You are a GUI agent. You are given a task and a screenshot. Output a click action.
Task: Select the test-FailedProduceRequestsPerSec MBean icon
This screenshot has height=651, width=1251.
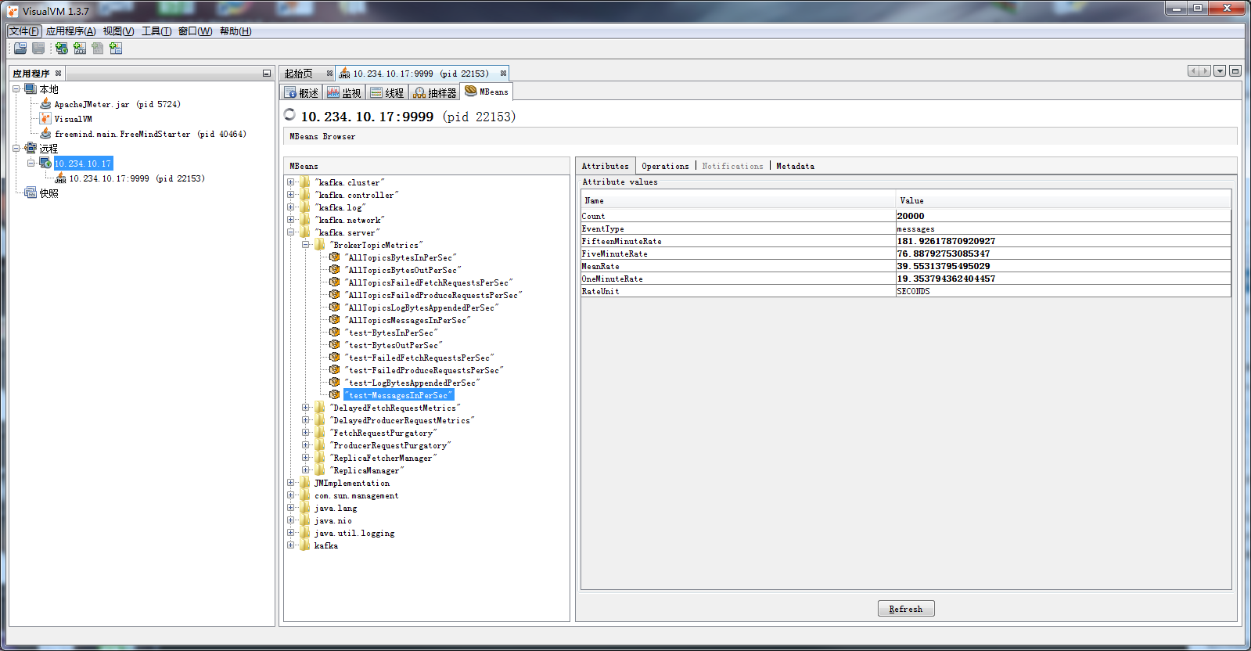(335, 370)
